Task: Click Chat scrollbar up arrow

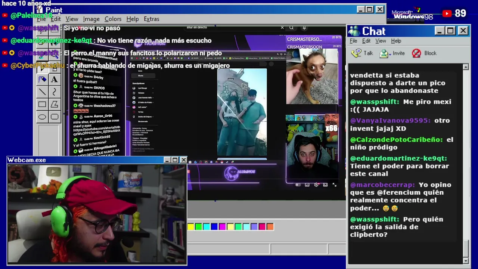Action: coord(466,67)
